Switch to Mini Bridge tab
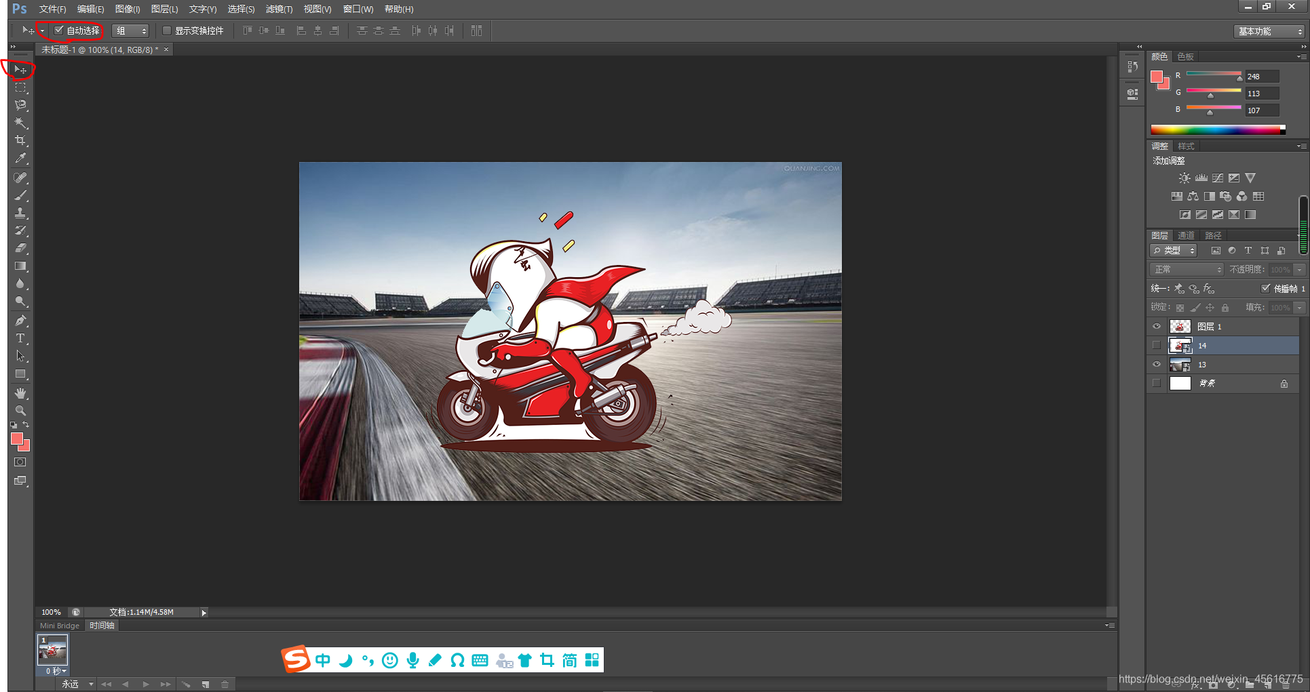Image resolution: width=1310 pixels, height=692 pixels. pyautogui.click(x=60, y=626)
